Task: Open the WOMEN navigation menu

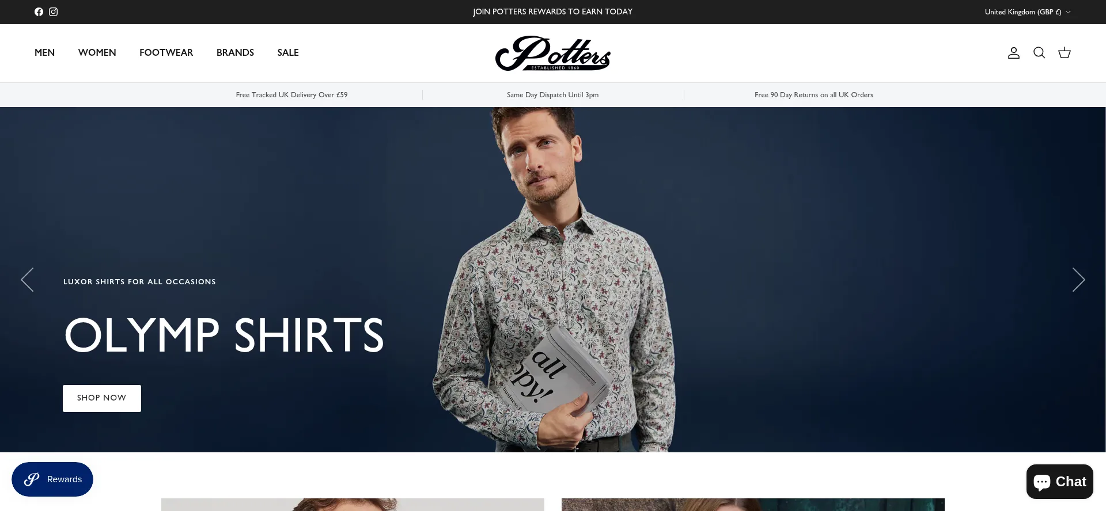Action: [97, 52]
